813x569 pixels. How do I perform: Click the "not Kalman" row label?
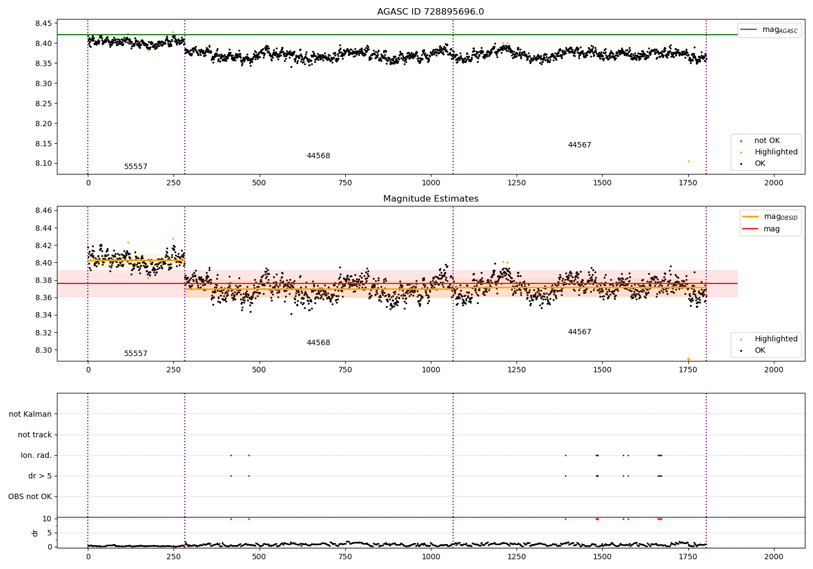(x=30, y=414)
